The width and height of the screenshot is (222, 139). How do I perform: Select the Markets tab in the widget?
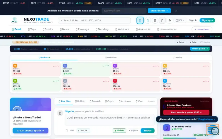coord(44,58)
